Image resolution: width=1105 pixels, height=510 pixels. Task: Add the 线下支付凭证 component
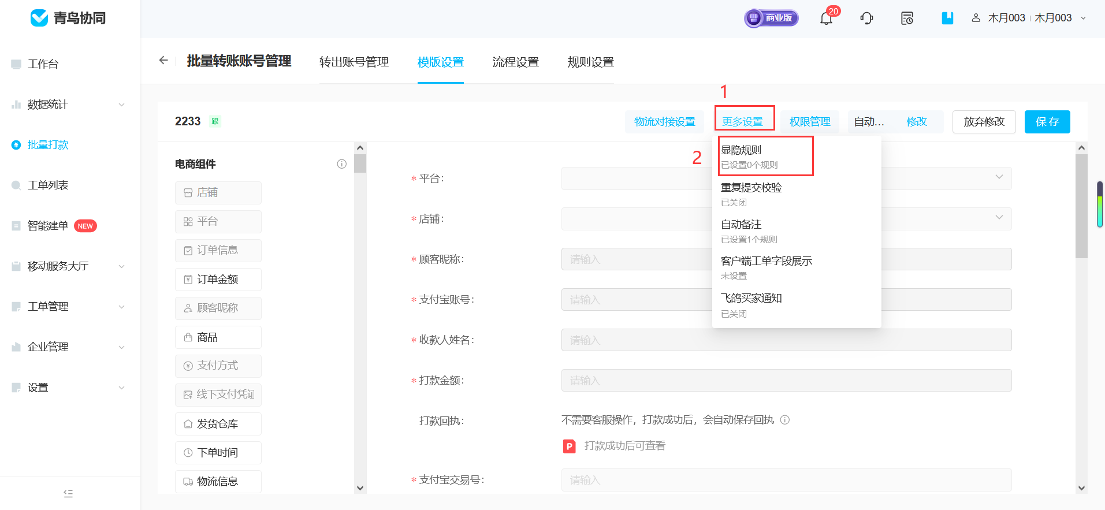pyautogui.click(x=218, y=395)
